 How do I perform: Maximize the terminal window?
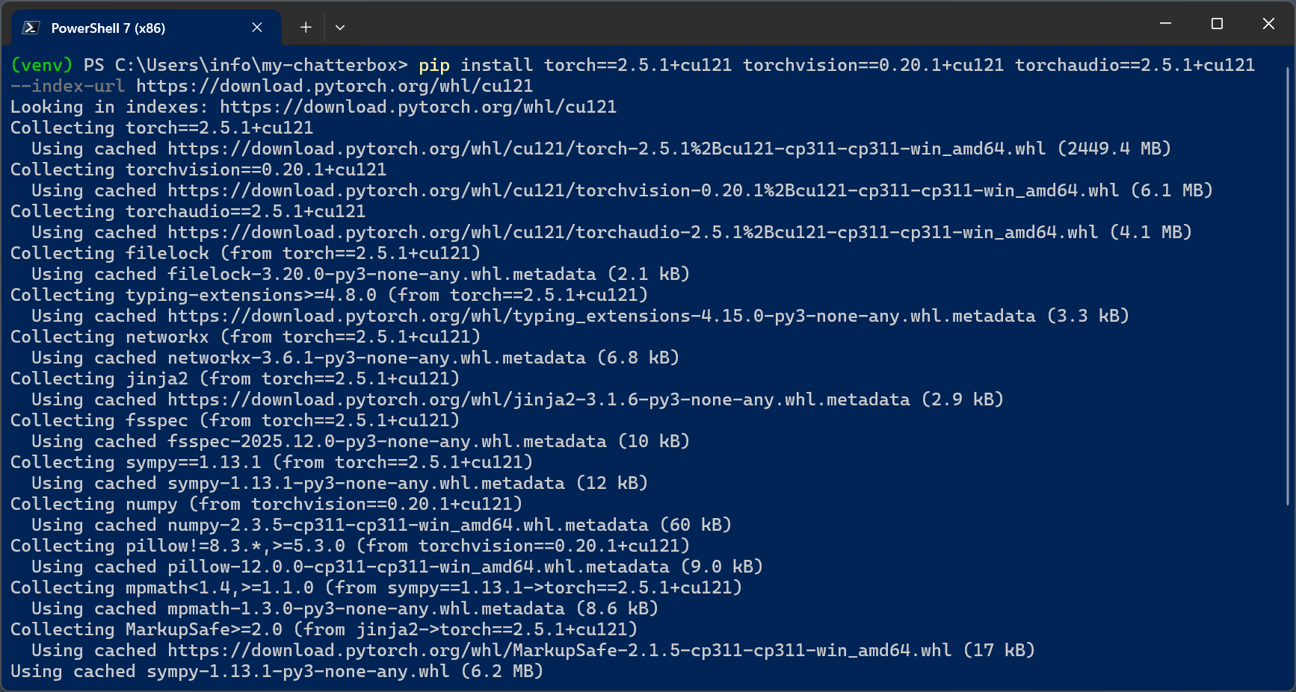1217,24
